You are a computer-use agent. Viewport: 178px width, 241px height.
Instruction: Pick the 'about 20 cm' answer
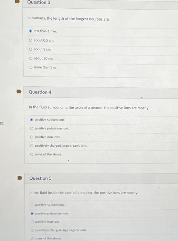tap(31, 59)
